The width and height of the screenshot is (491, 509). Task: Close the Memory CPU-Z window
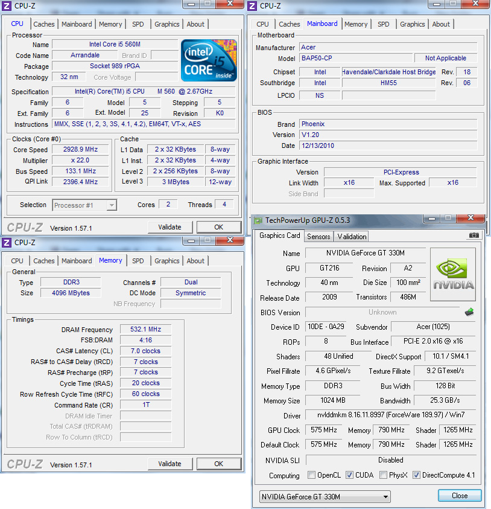pos(230,240)
